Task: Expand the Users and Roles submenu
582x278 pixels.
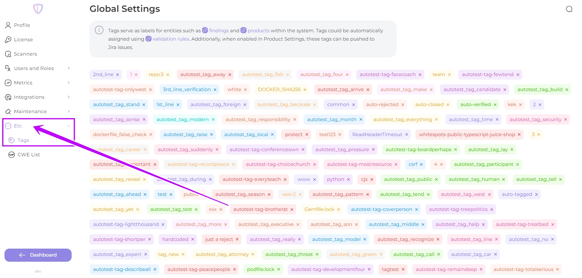Action: click(x=68, y=68)
